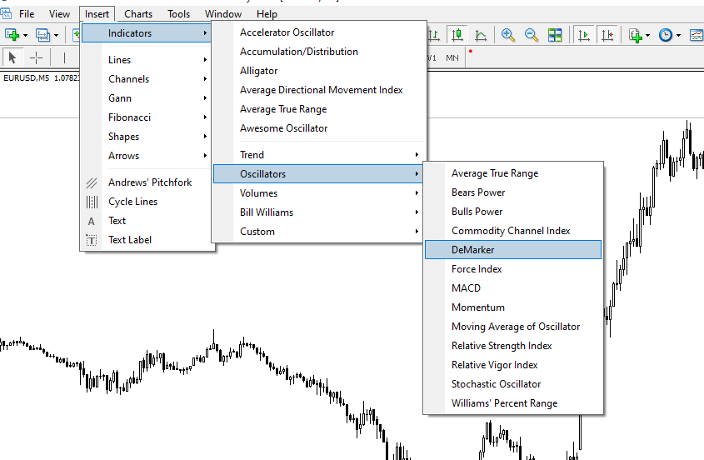
Task: Click the Zoom Out magnifier
Action: coord(532,35)
